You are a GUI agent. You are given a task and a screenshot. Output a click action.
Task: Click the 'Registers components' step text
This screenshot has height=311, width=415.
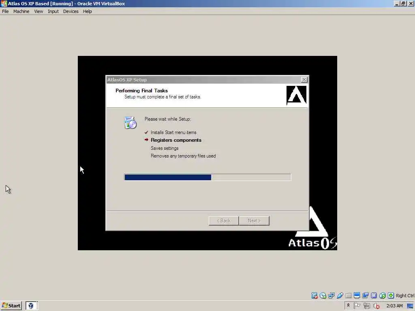(176, 140)
